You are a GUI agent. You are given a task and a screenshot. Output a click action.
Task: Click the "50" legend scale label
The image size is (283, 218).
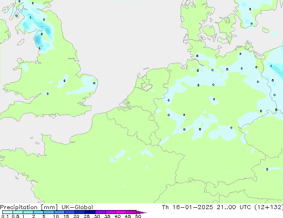[x=138, y=216]
